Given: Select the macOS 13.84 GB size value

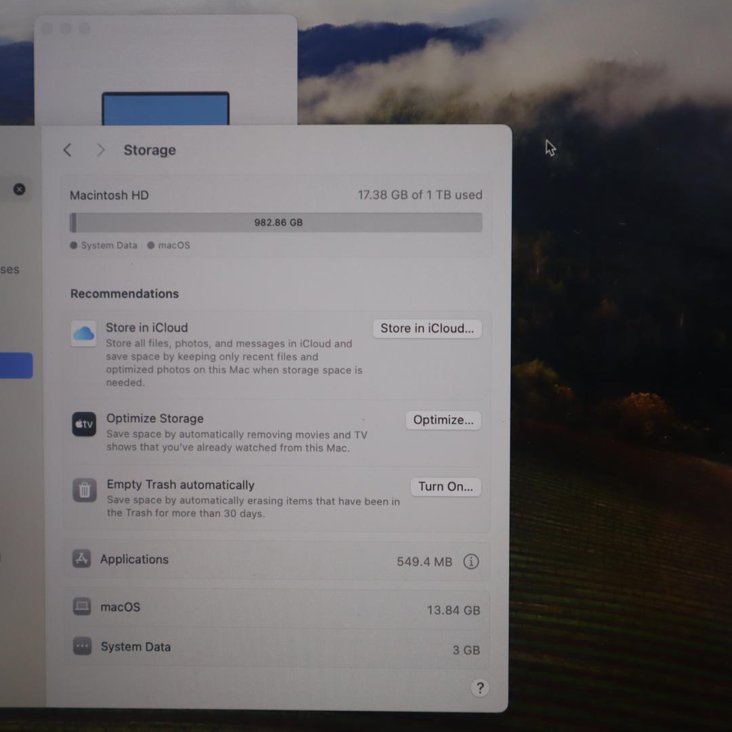Looking at the screenshot, I should point(453,610).
